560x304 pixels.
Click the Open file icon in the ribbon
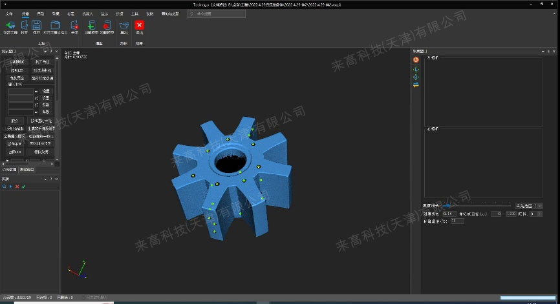click(24, 26)
